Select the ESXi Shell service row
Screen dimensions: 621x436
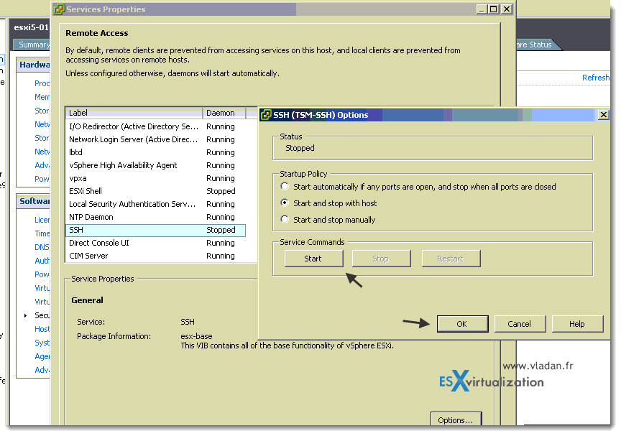coord(156,191)
